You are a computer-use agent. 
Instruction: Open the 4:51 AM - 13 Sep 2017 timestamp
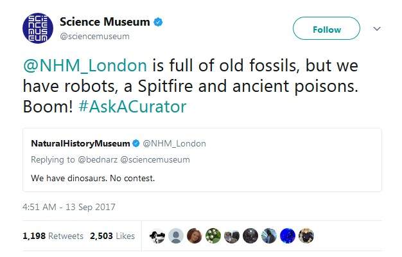click(x=69, y=208)
